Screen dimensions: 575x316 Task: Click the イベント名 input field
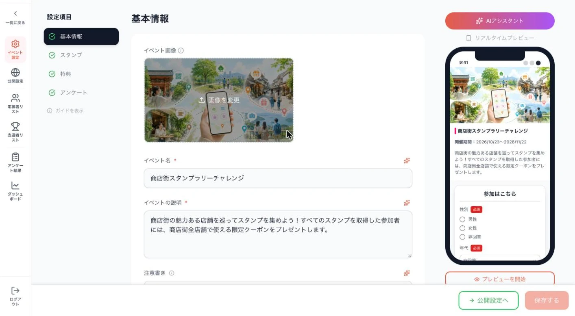click(x=278, y=178)
